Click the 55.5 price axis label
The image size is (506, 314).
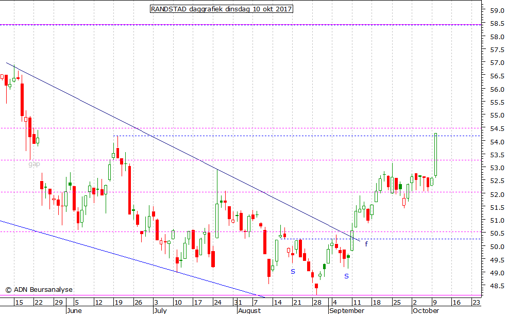pos(497,103)
